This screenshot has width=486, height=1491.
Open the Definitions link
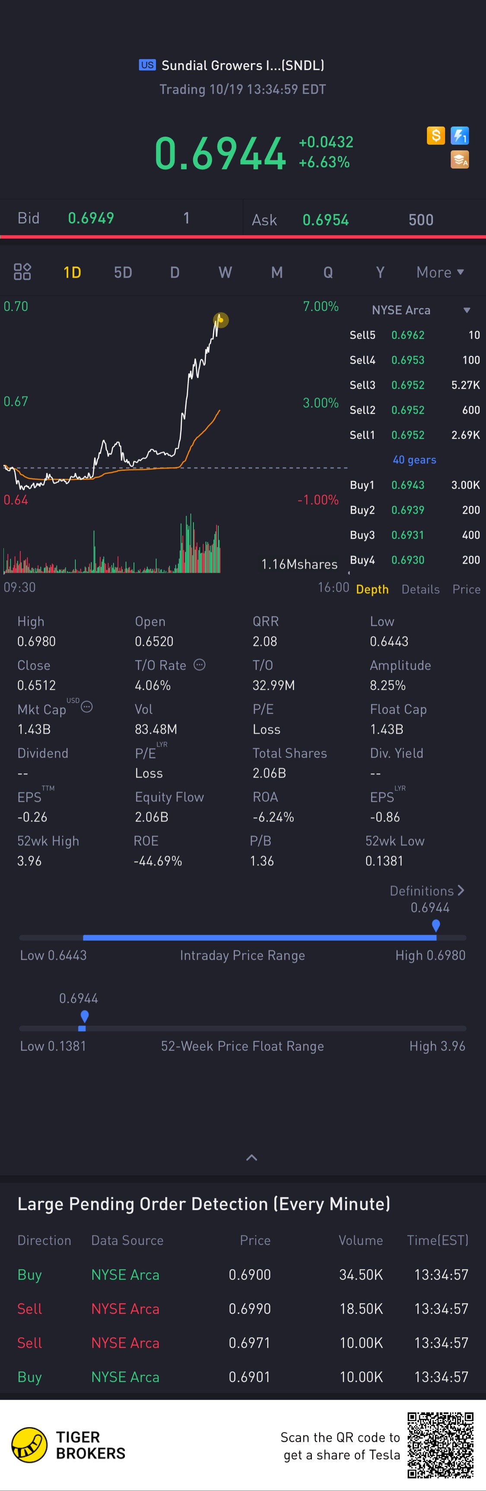point(427,891)
